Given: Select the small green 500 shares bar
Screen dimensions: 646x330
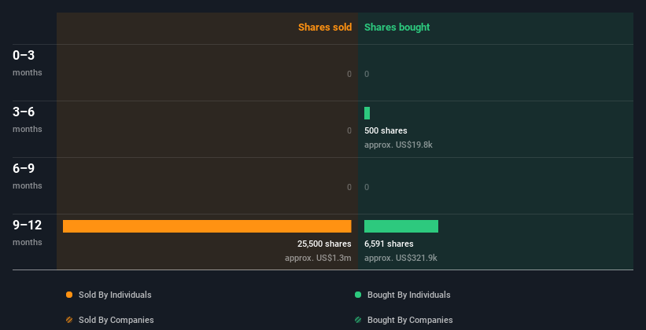Looking at the screenshot, I should pyautogui.click(x=367, y=113).
